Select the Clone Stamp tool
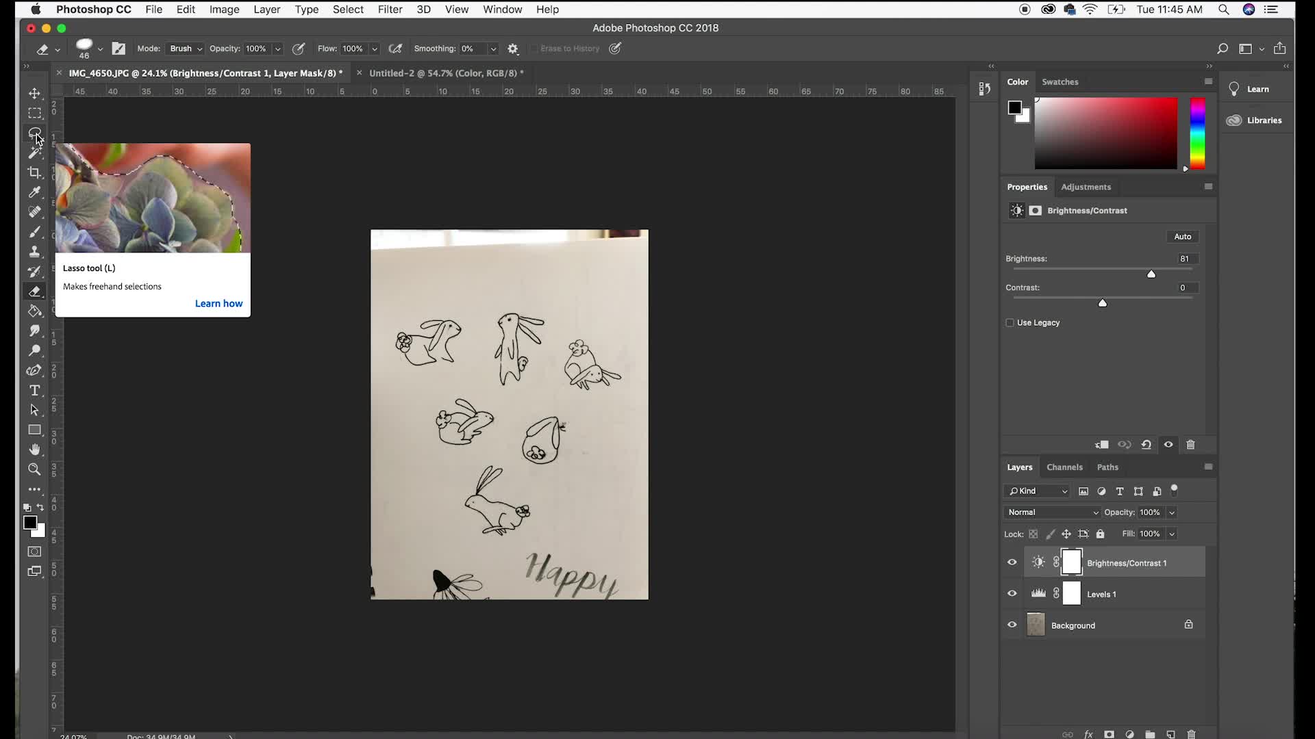1315x739 pixels. coord(34,252)
